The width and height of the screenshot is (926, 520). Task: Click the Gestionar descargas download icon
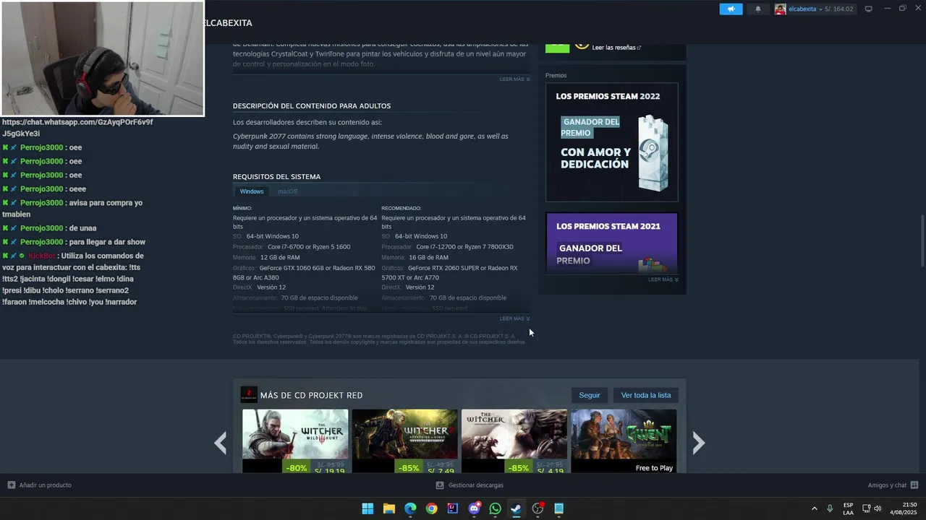[x=440, y=485]
